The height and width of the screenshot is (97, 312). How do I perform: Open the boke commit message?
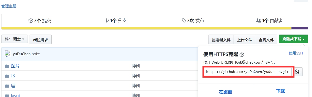(x=36, y=54)
